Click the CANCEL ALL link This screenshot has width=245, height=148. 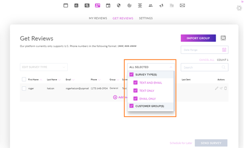pyautogui.click(x=207, y=60)
